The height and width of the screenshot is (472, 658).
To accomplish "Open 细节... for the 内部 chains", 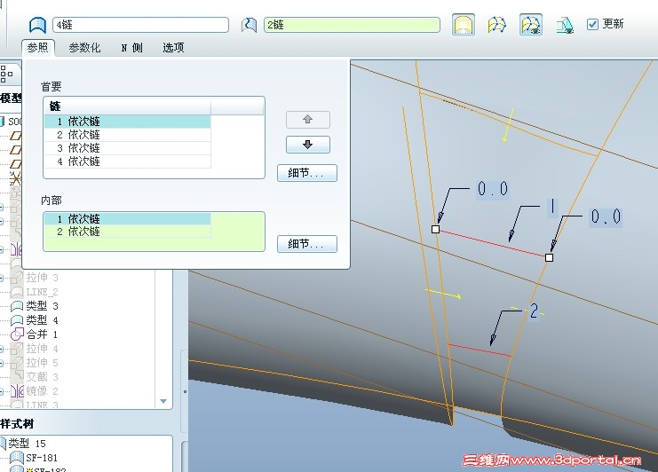I will coord(306,244).
